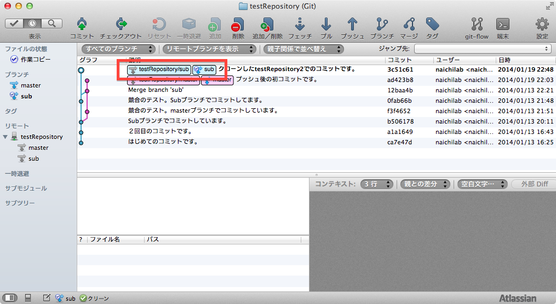The height and width of the screenshot is (304, 556).
Task: Click the split-view layout icon in status bar
Action: pyautogui.click(x=28, y=298)
